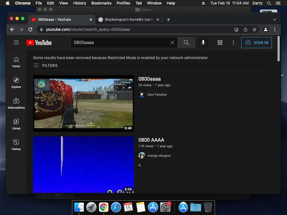Screen dimensions: 287x215
Task: Open the Profiles menu
Action: (123, 3)
